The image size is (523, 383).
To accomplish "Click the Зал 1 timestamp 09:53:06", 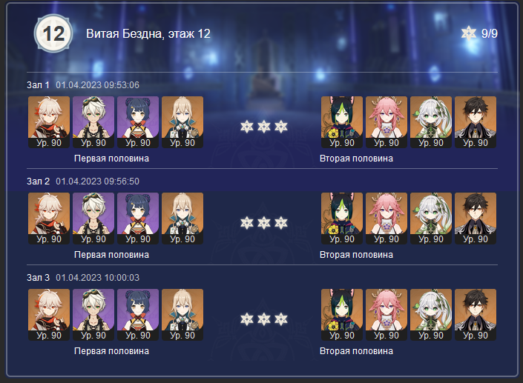I will (97, 85).
